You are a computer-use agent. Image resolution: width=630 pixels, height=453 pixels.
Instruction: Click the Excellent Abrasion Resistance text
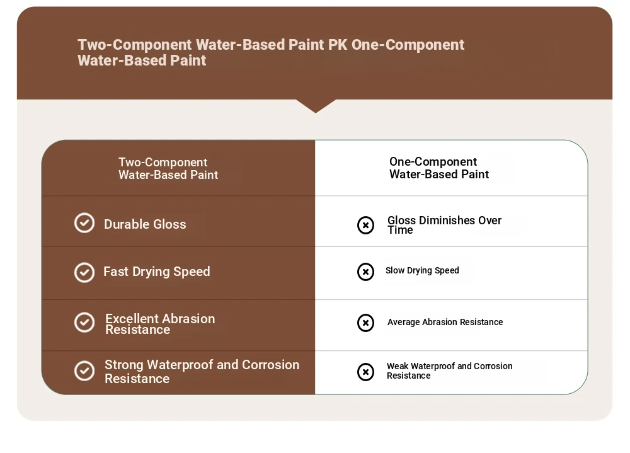click(x=160, y=324)
